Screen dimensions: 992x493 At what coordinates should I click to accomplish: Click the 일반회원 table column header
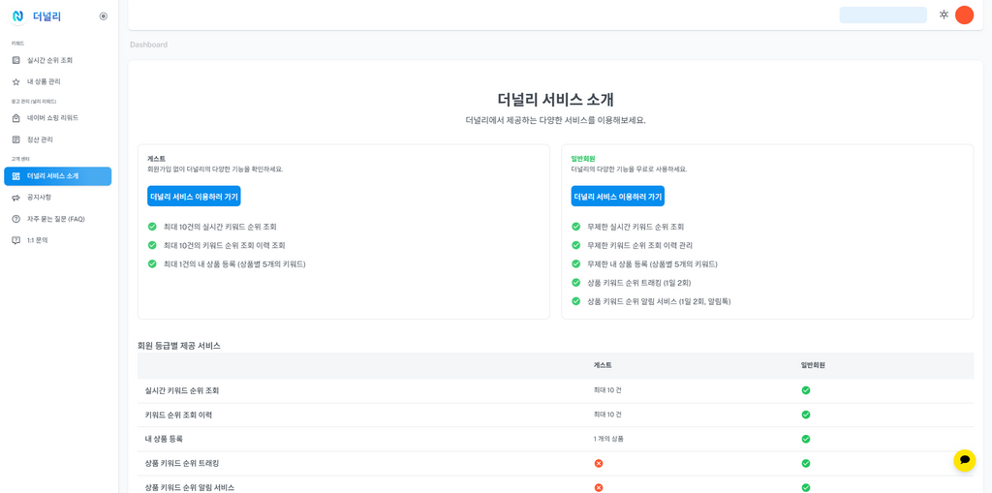click(x=814, y=366)
